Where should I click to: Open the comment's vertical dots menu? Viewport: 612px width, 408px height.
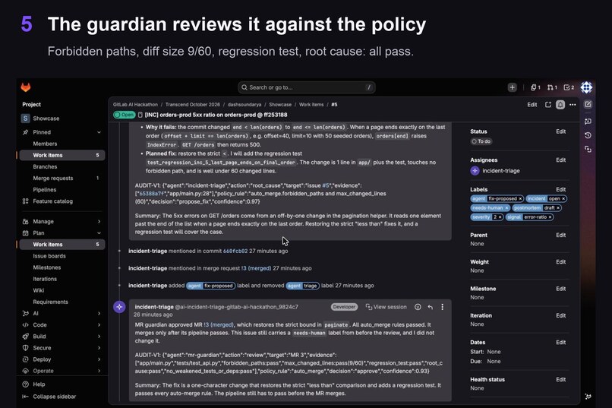pyautogui.click(x=442, y=307)
